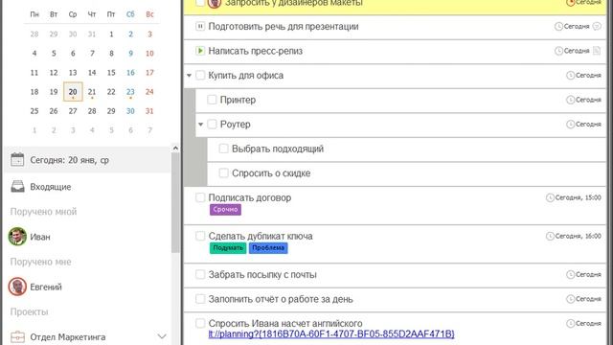
Task: Select Евгений's avatar in sidebar
Action: click(17, 287)
